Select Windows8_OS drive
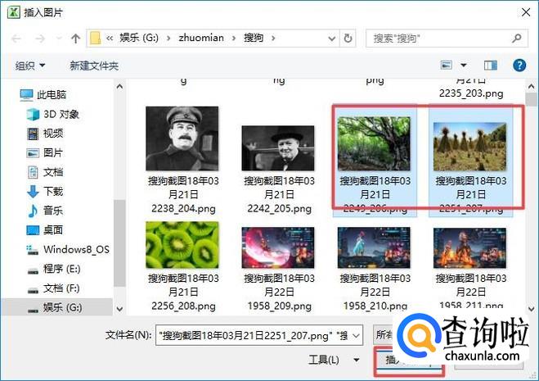Viewport: 539px width, 381px height. (x=76, y=249)
